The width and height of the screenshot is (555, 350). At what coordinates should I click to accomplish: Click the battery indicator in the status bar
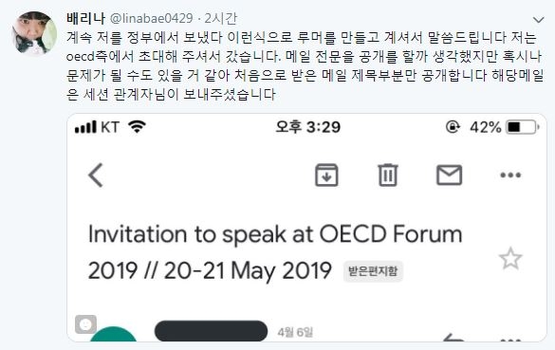[523, 127]
